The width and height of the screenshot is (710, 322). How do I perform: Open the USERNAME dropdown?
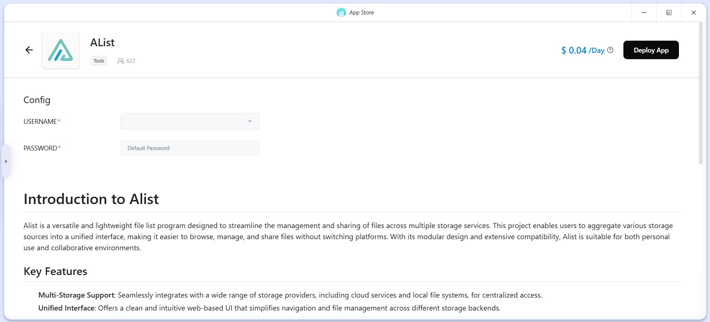click(x=190, y=121)
